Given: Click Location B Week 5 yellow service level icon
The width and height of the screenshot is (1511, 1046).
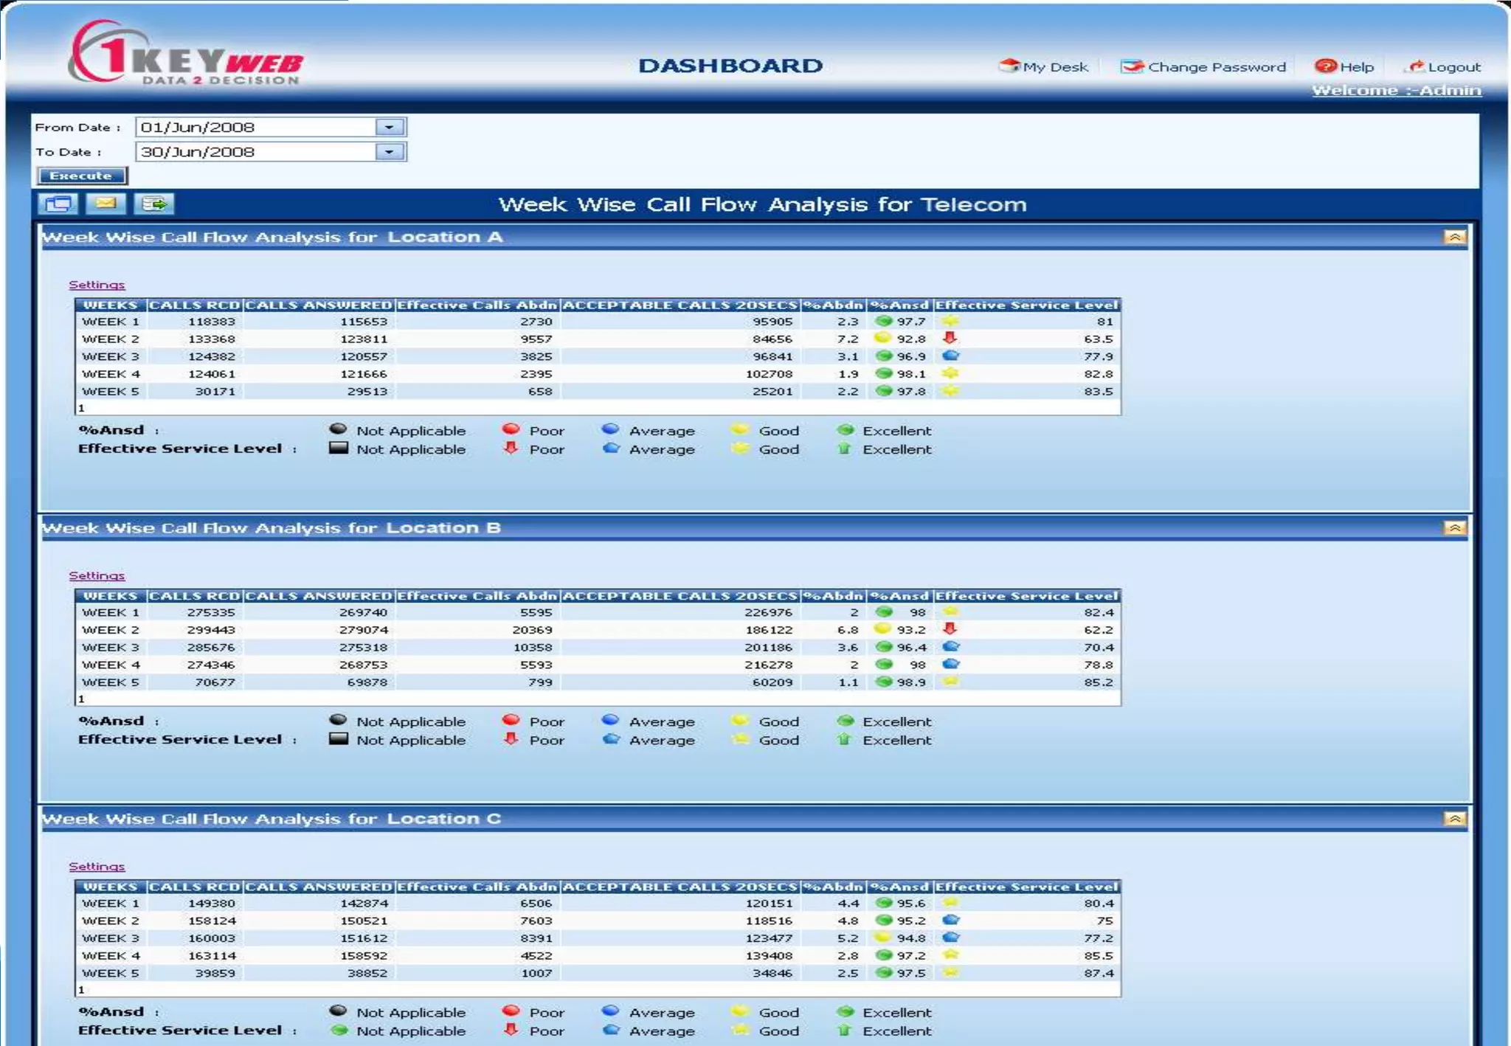Looking at the screenshot, I should click(x=950, y=682).
